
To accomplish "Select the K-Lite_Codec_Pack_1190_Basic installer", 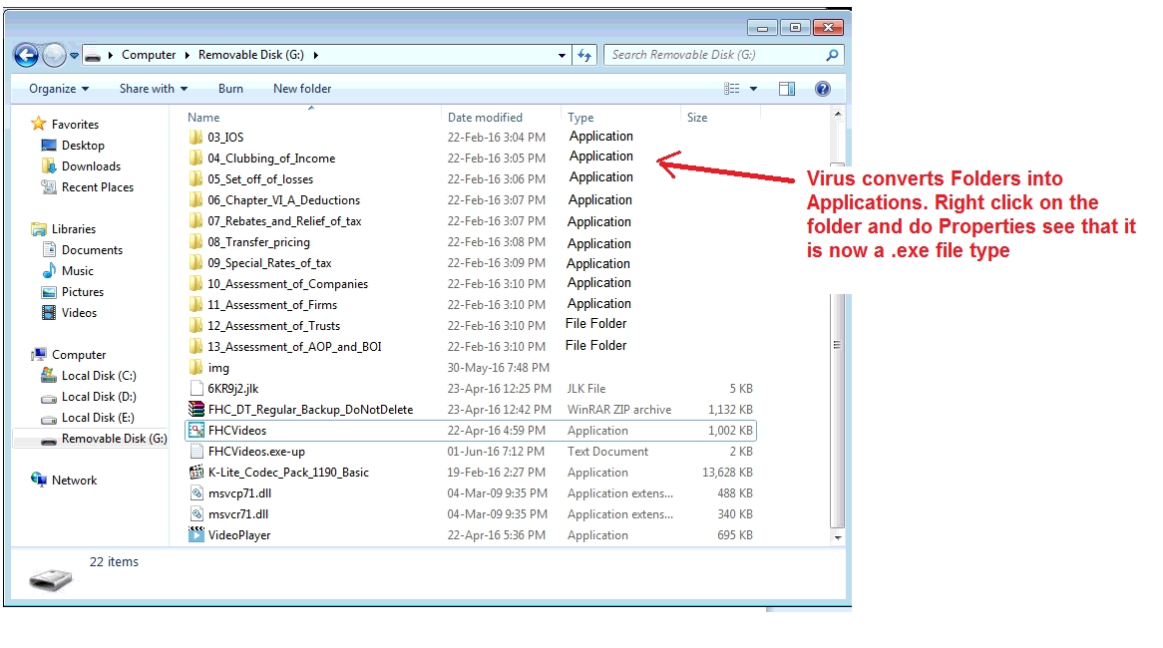I will 287,473.
